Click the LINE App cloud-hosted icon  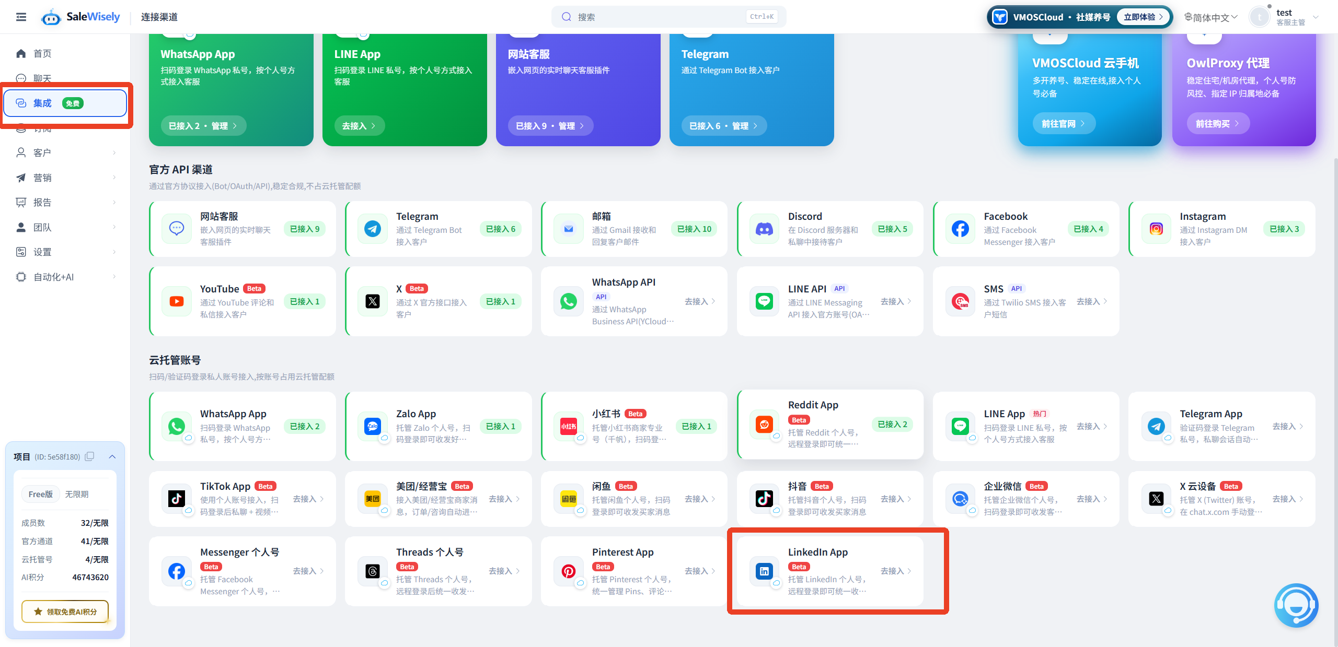(x=960, y=426)
